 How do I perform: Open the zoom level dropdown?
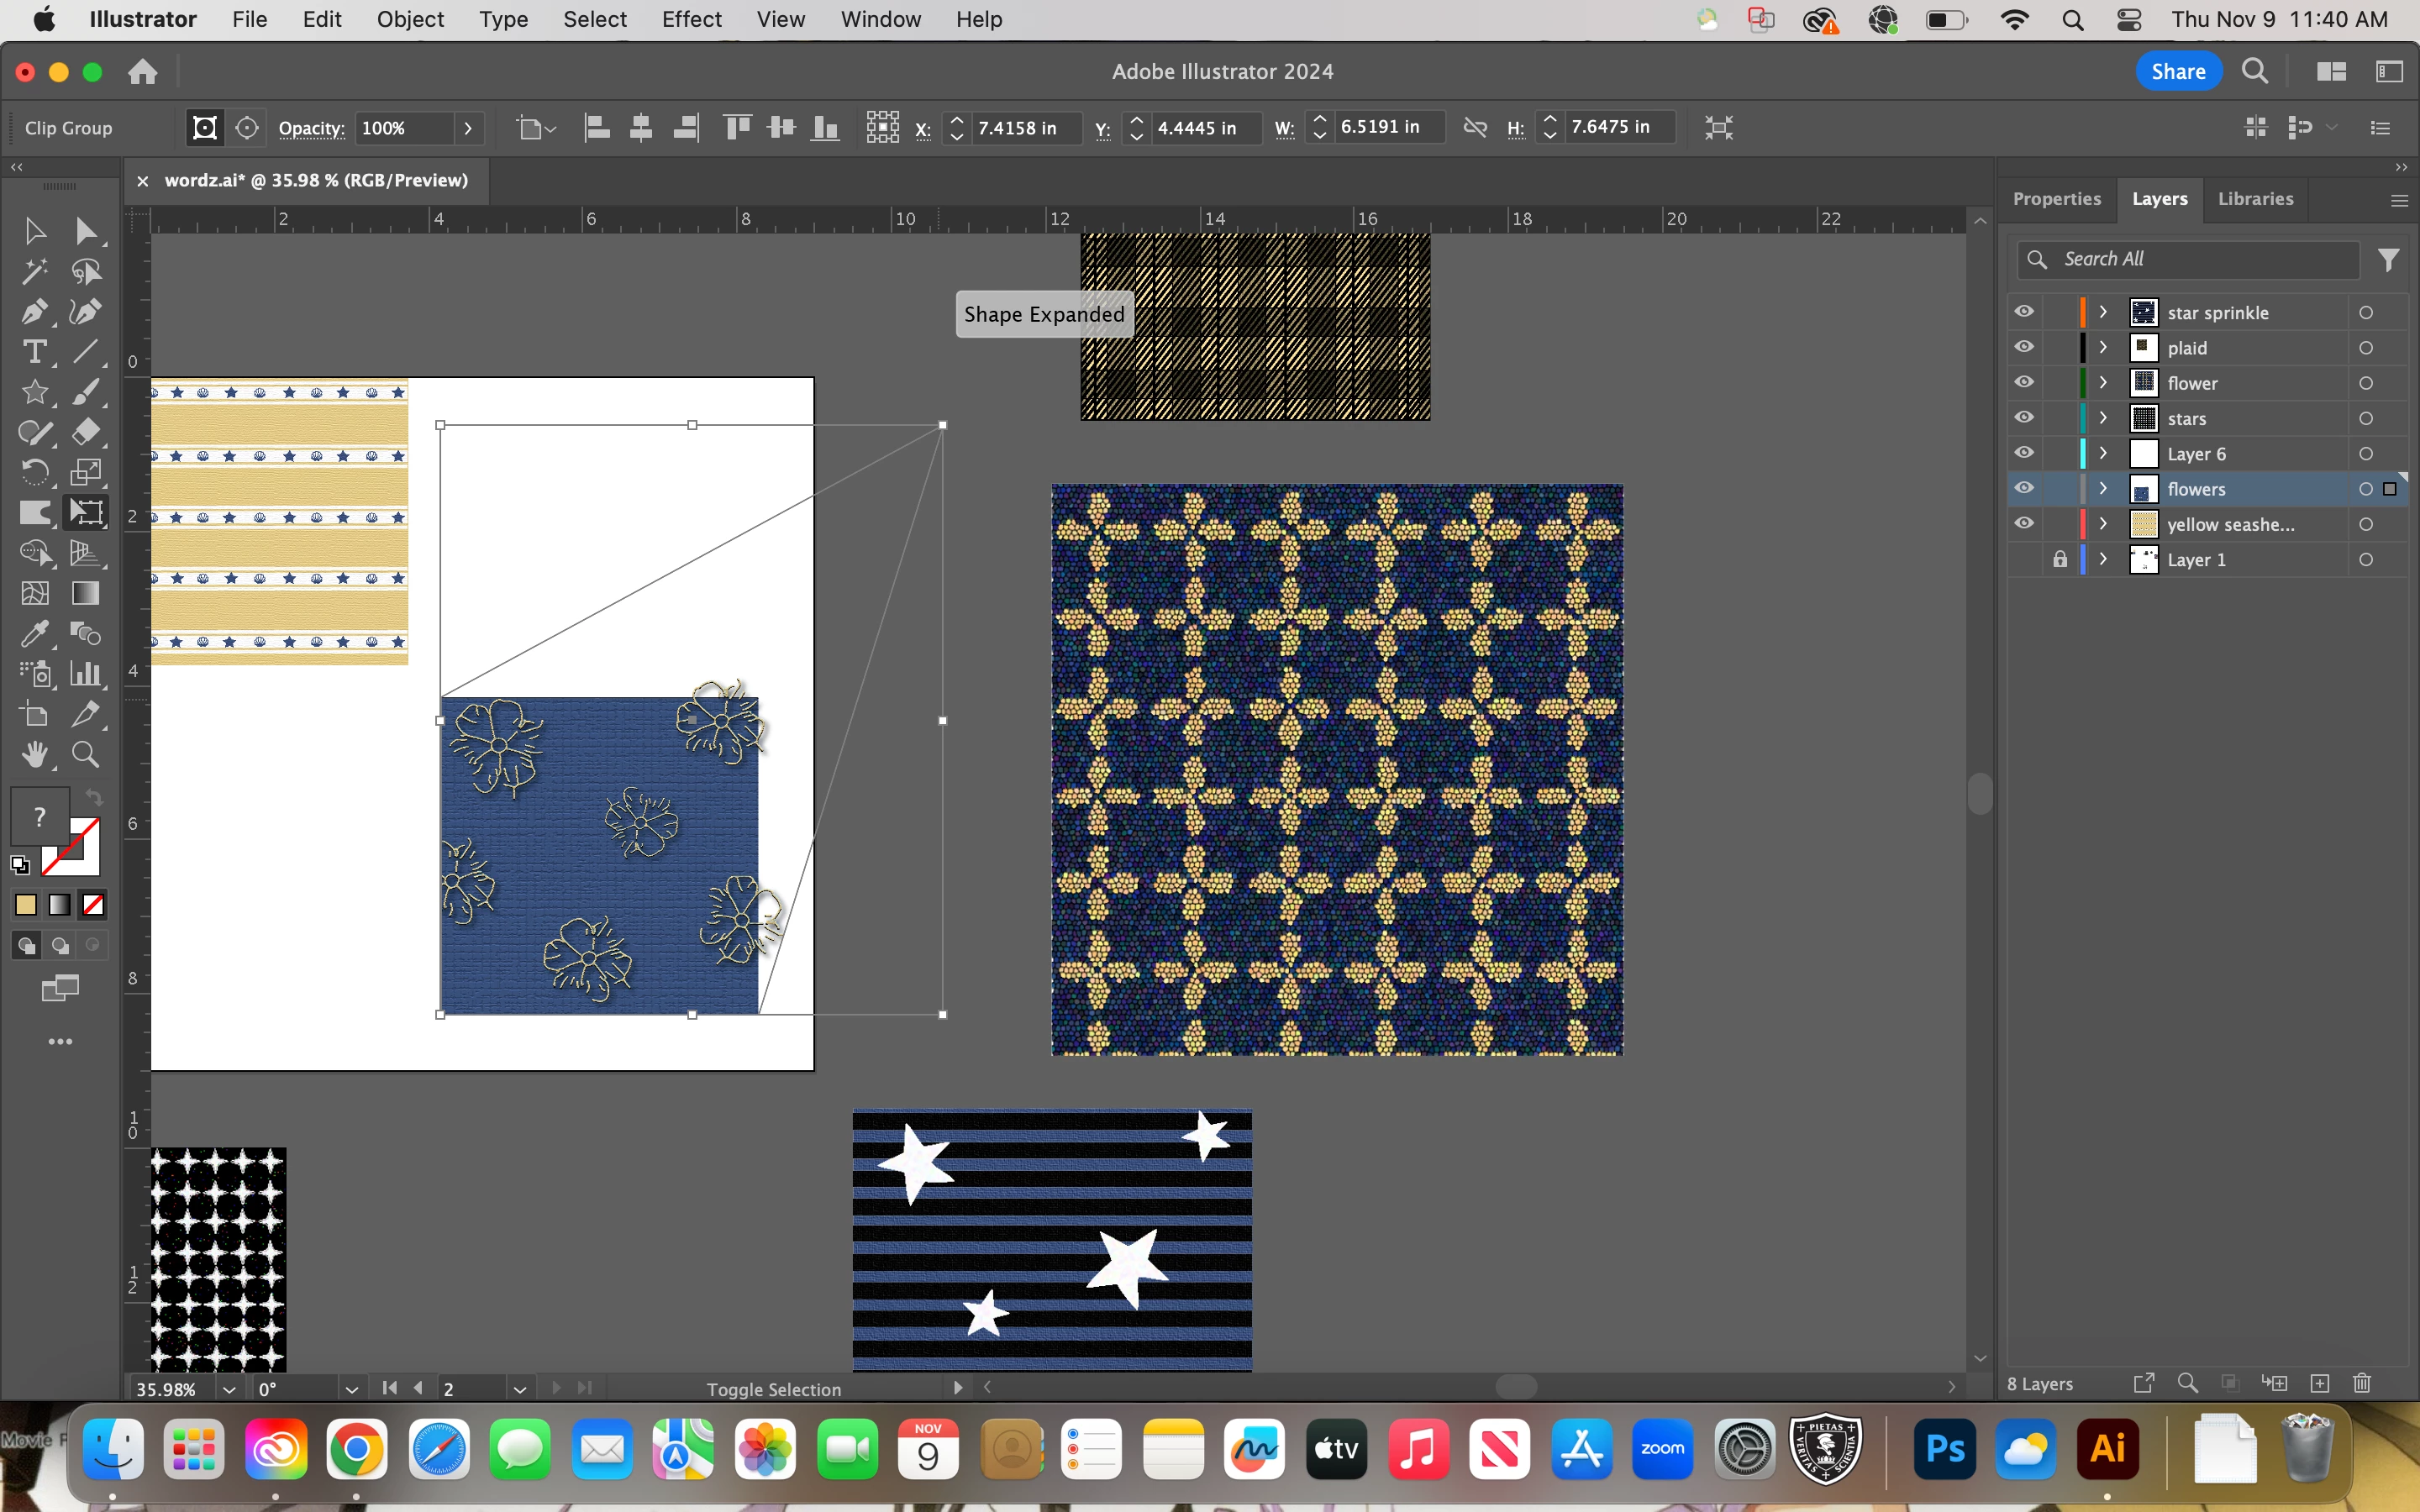pos(229,1389)
